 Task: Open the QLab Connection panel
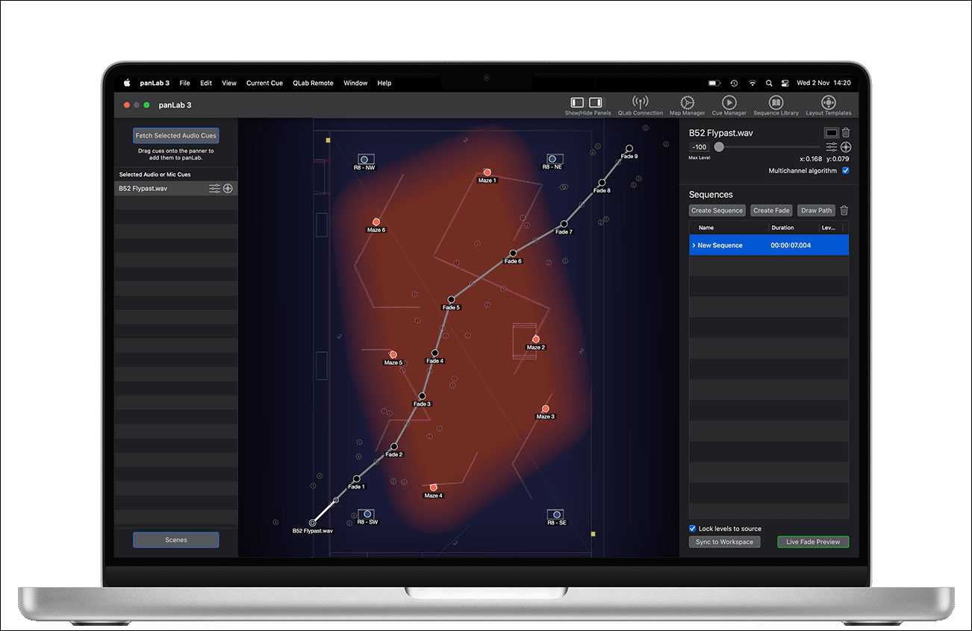640,102
